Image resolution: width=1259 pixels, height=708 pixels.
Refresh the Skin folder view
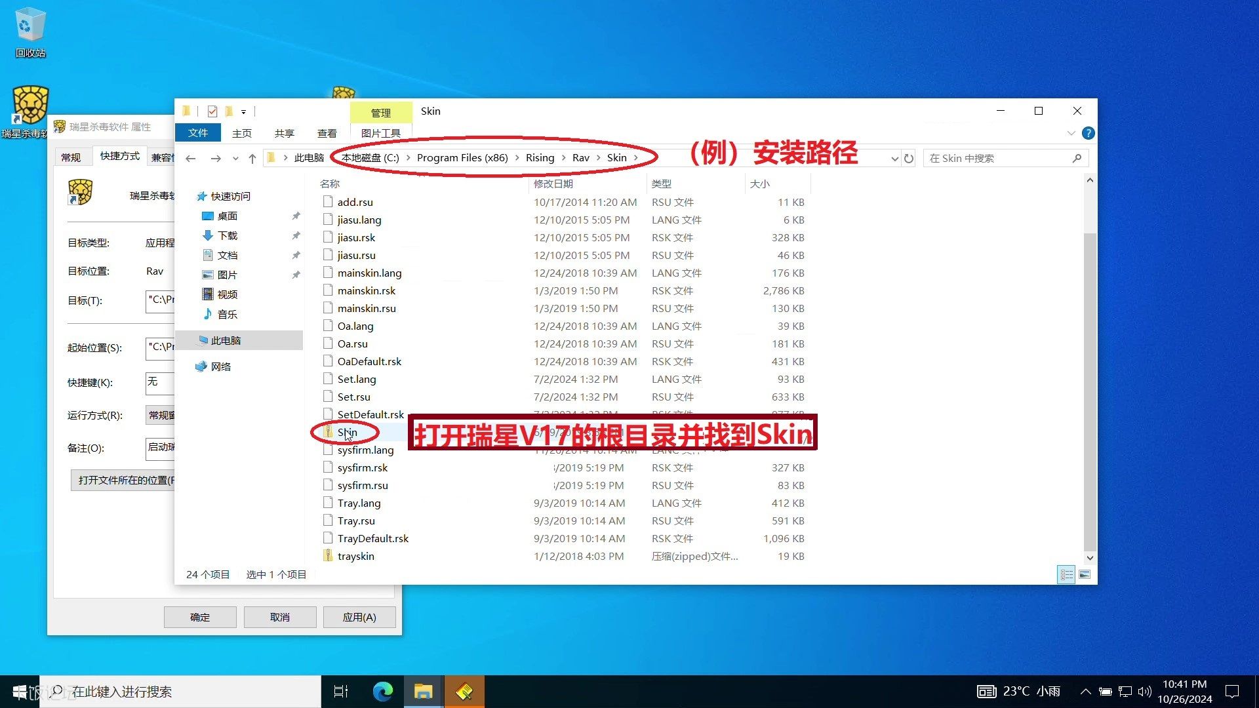tap(908, 158)
